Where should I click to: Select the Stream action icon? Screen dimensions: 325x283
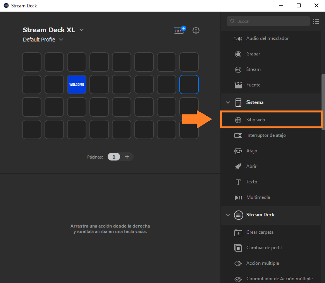(x=238, y=69)
